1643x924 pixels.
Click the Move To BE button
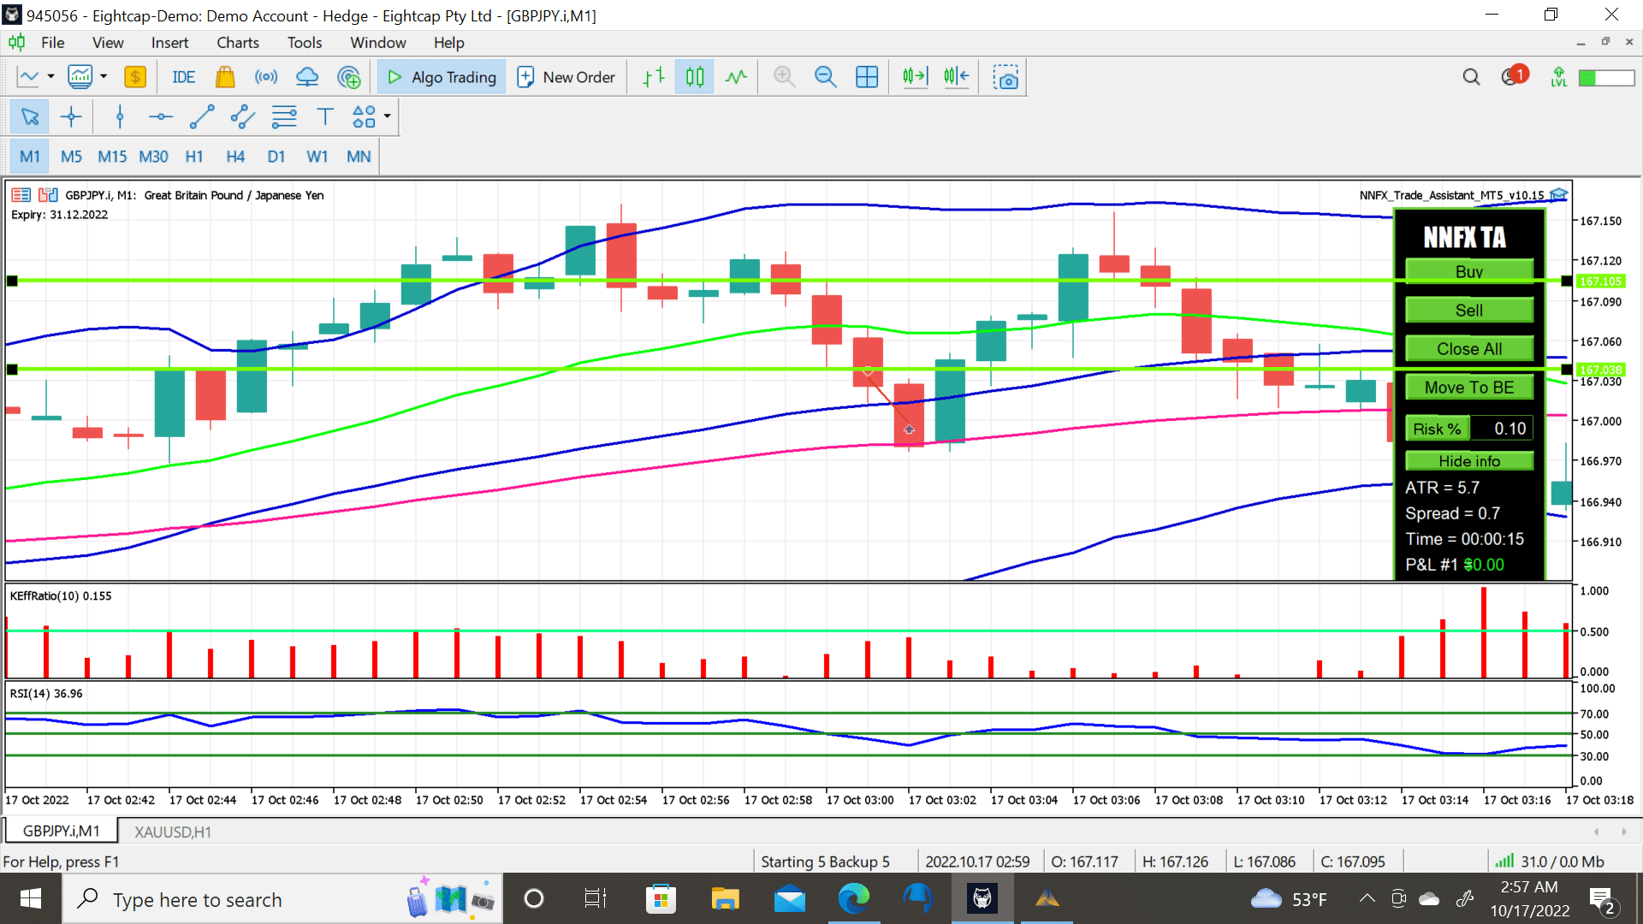pos(1468,388)
